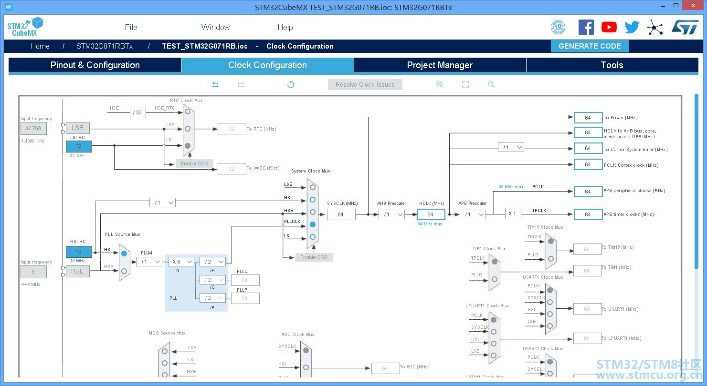
Task: Click the GENERATE CODE button
Action: 590,46
